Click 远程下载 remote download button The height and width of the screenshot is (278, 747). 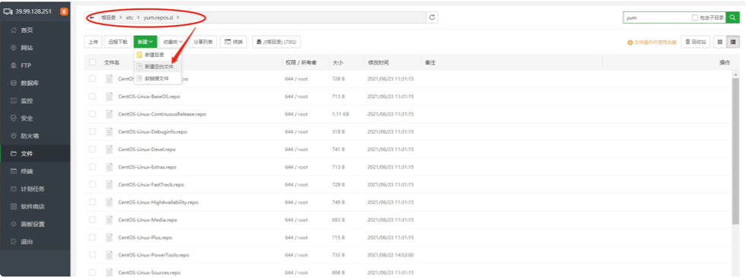point(118,42)
